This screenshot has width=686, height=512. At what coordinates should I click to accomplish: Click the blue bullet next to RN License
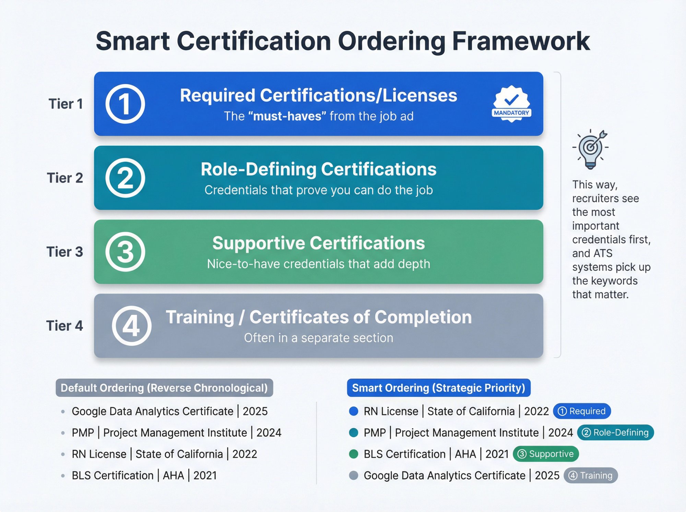[x=353, y=411]
